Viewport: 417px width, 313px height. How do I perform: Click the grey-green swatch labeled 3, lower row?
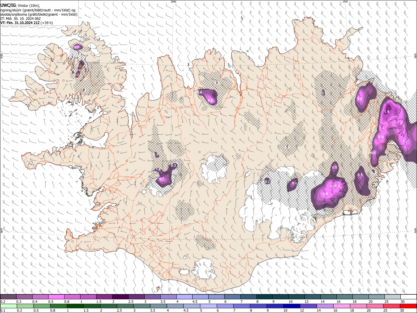pos(142,306)
